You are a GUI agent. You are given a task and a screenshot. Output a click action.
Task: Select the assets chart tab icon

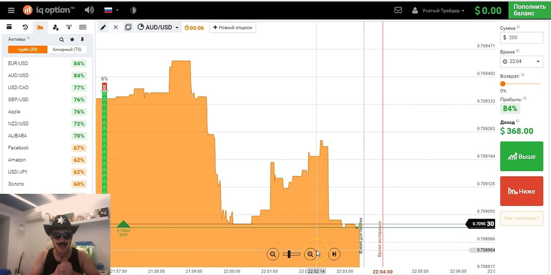point(40,27)
